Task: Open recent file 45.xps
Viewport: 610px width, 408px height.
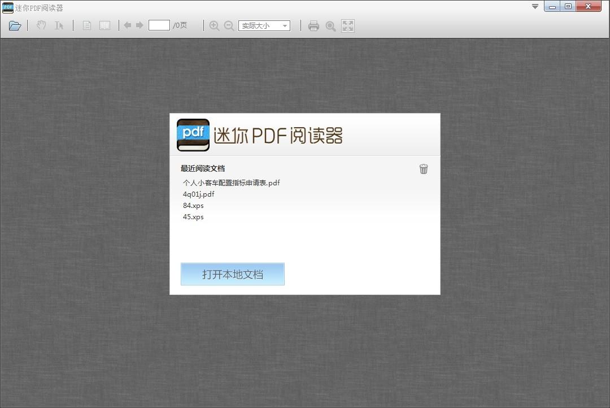Action: [x=193, y=216]
